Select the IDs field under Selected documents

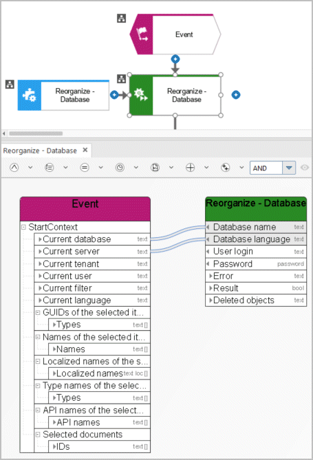coord(99,446)
